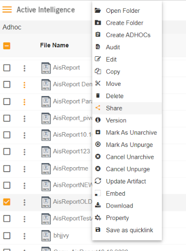Check the box for AisReportme row
Screen dimensions: 186x251
pyautogui.click(x=7, y=169)
